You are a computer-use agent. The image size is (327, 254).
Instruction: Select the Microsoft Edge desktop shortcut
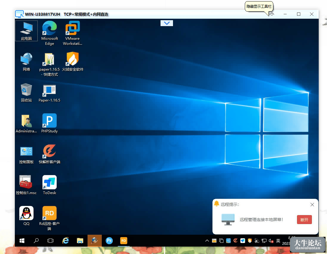coord(50,33)
